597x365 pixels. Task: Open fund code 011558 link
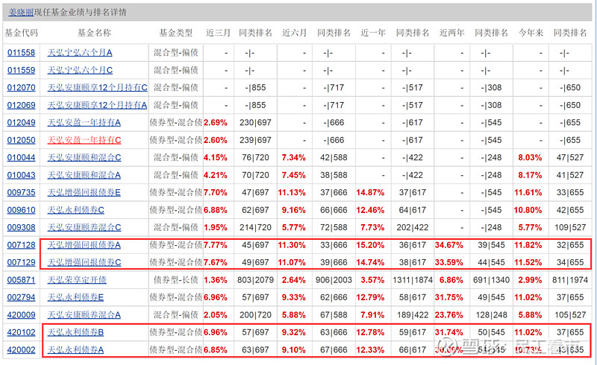(22, 52)
